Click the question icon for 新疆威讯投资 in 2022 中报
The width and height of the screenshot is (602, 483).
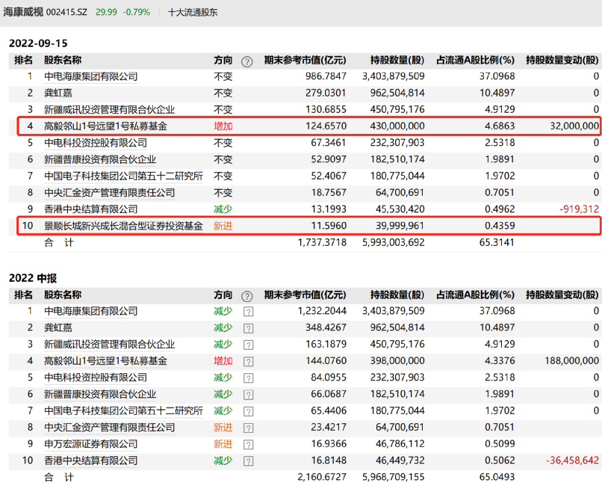247,345
